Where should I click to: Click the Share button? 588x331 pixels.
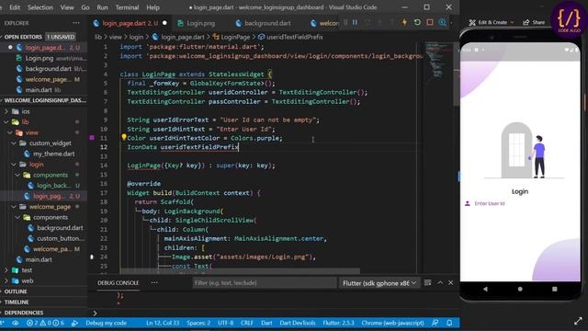coord(534,22)
